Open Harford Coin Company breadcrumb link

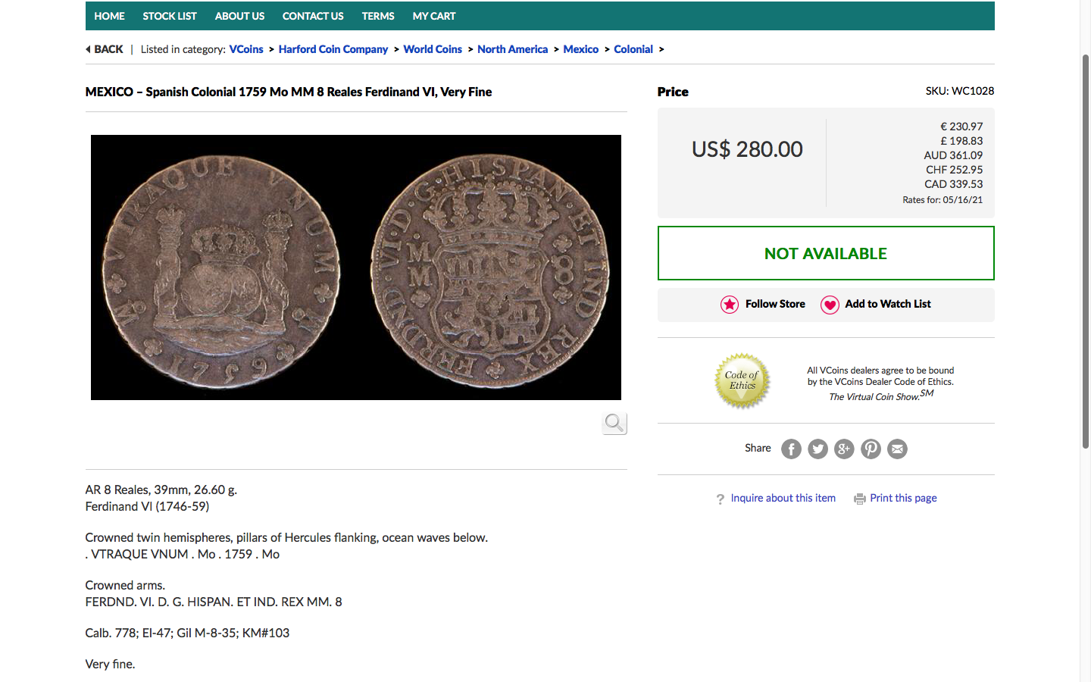333,49
